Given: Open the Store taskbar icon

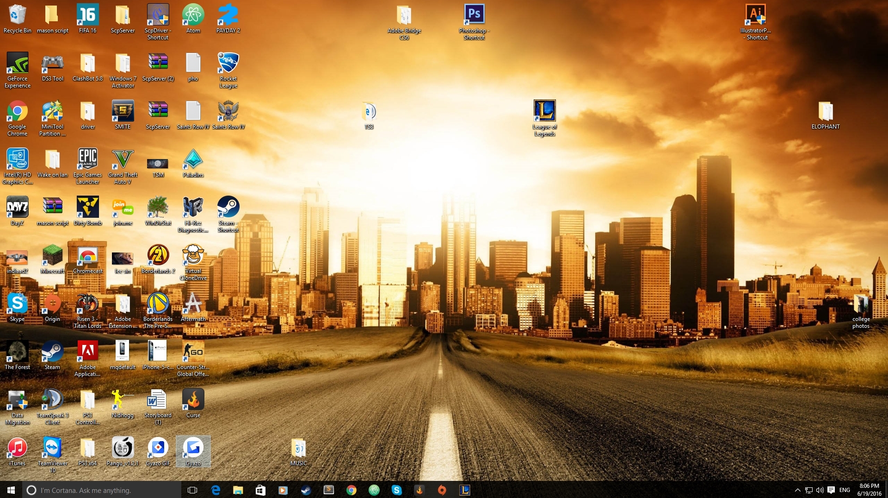Looking at the screenshot, I should point(260,490).
